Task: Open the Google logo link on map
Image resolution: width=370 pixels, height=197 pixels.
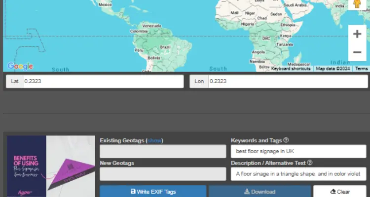Action: pyautogui.click(x=20, y=66)
